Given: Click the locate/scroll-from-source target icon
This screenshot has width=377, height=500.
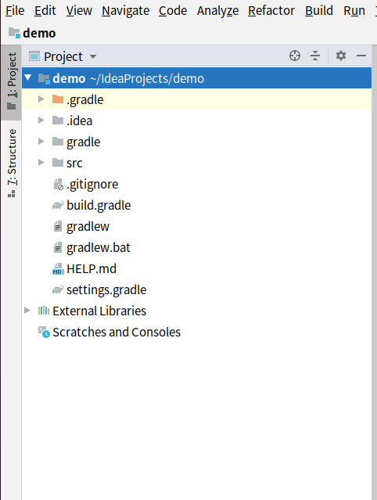Looking at the screenshot, I should [x=295, y=56].
